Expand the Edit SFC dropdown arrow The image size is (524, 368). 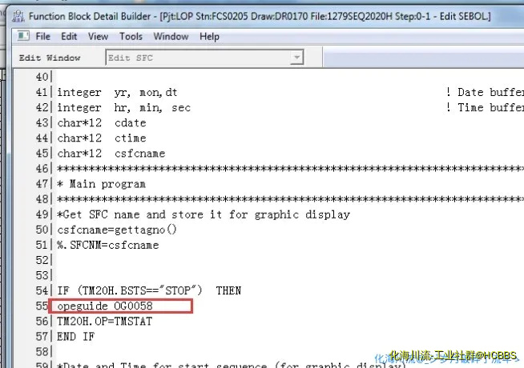tap(296, 58)
